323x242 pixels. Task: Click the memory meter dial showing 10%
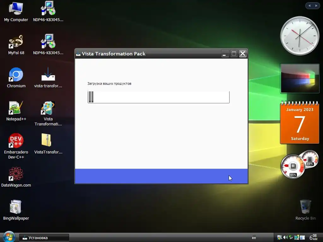310,159
